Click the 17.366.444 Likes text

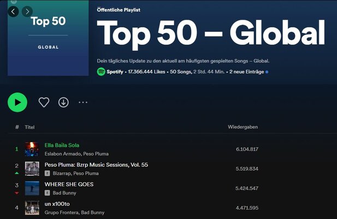(146, 72)
